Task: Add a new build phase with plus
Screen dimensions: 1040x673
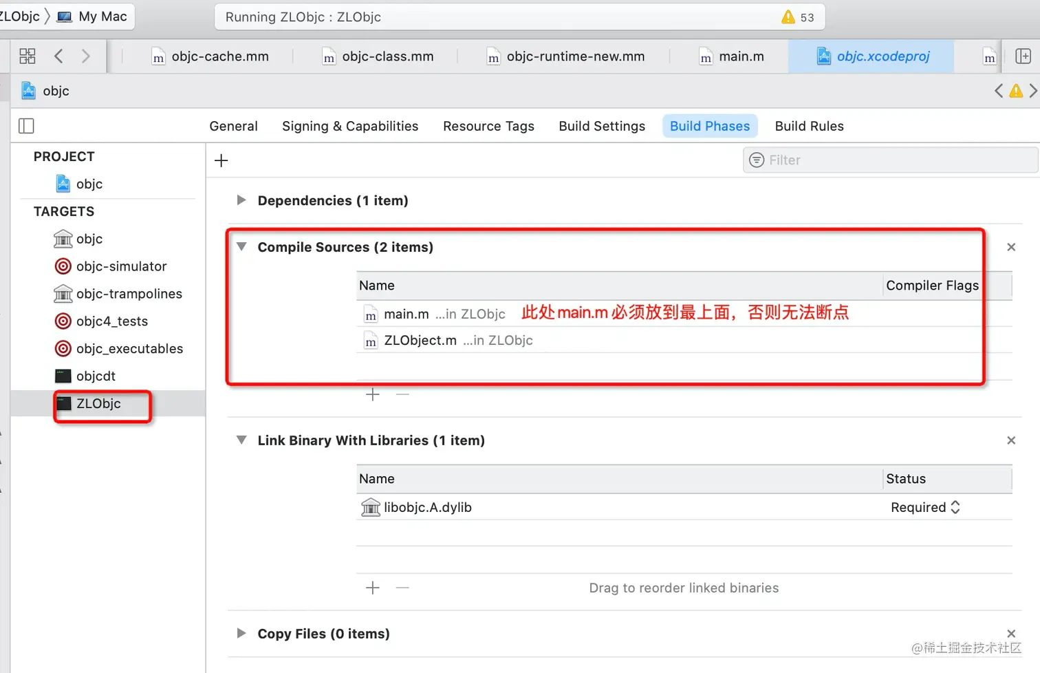Action: coord(221,160)
